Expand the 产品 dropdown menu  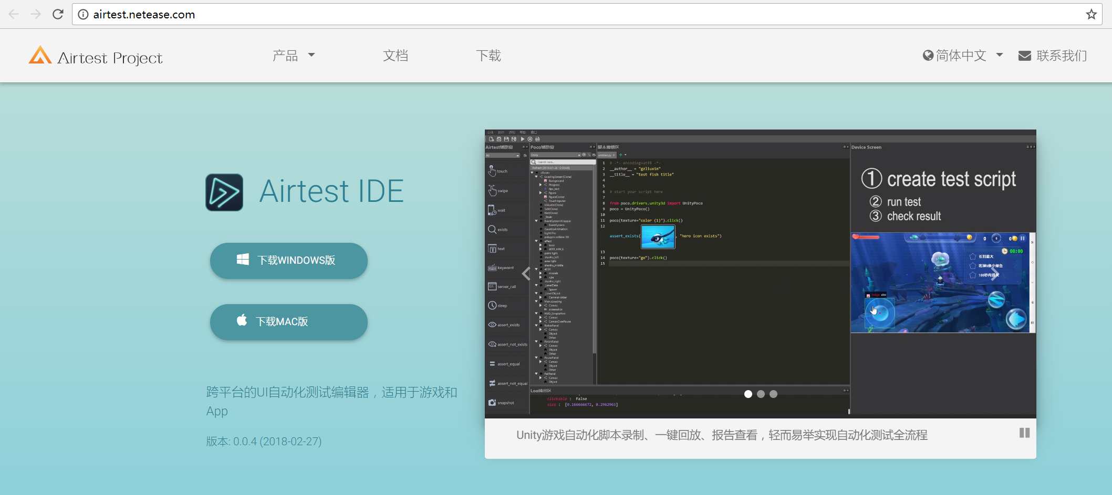tap(294, 56)
